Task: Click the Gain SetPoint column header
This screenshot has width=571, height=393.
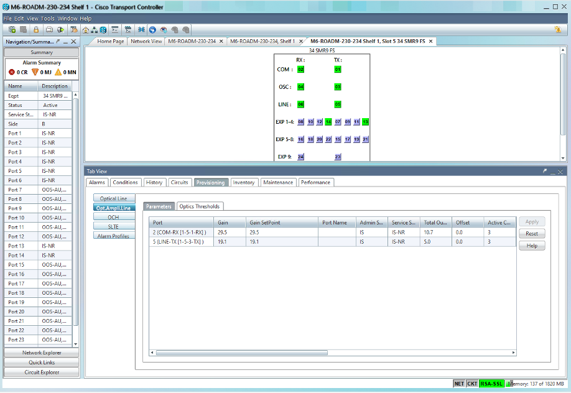Action: 282,223
